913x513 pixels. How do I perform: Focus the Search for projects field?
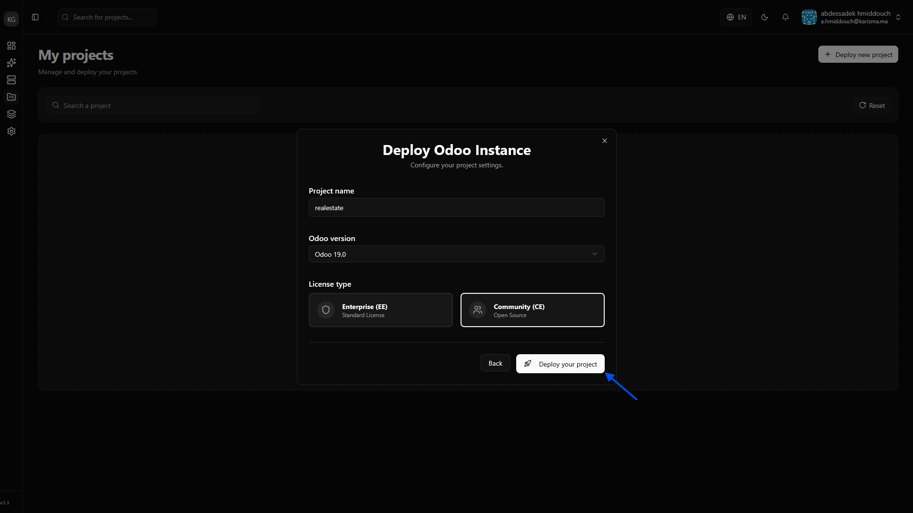(x=107, y=17)
